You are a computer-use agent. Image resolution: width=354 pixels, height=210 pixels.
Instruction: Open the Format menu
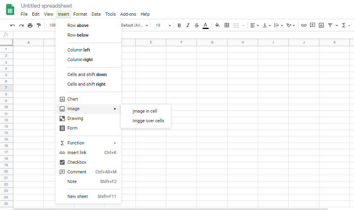80,14
